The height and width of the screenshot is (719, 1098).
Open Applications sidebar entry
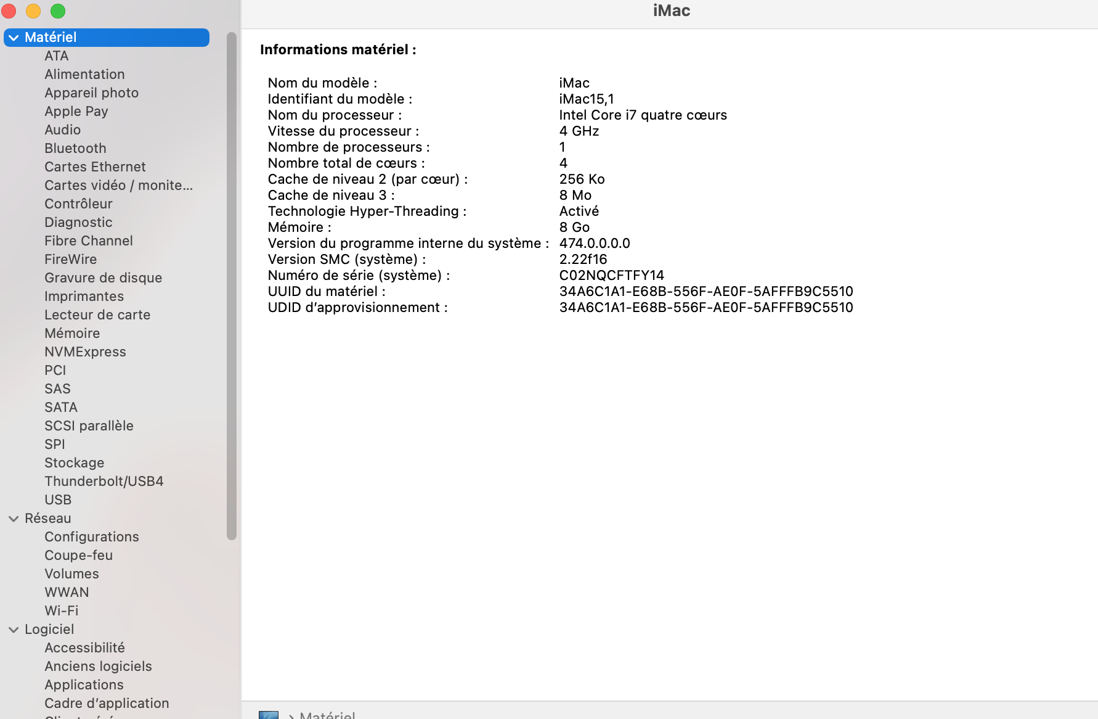pyautogui.click(x=84, y=685)
